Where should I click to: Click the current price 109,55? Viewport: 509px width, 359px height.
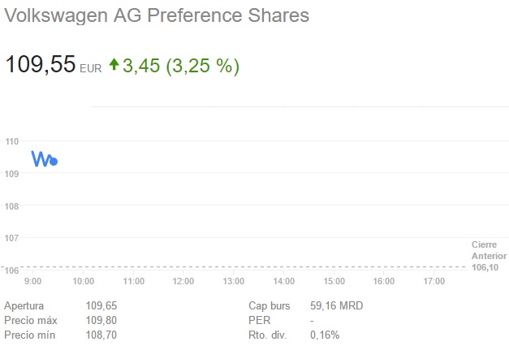[x=41, y=65]
